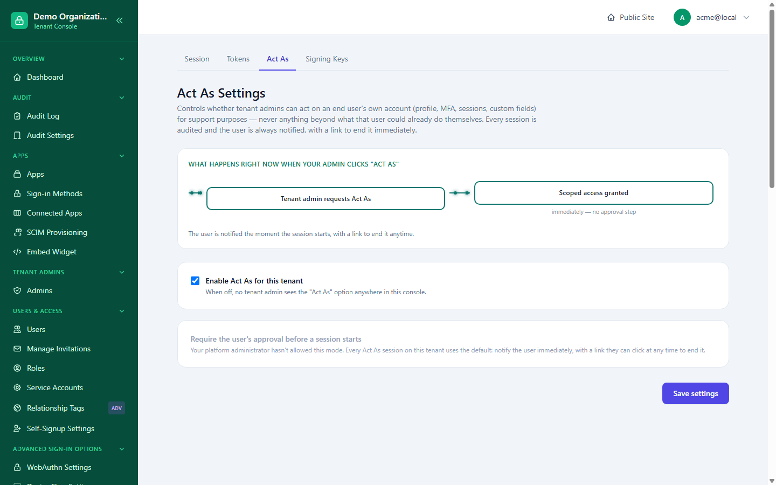Open the Users page in sidebar
776x485 pixels.
point(69,329)
